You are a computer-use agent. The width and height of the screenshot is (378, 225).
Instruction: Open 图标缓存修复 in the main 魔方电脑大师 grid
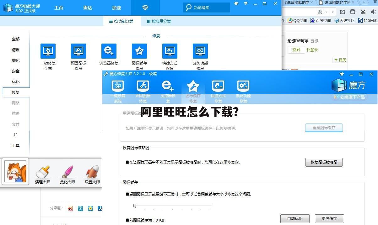139,57
